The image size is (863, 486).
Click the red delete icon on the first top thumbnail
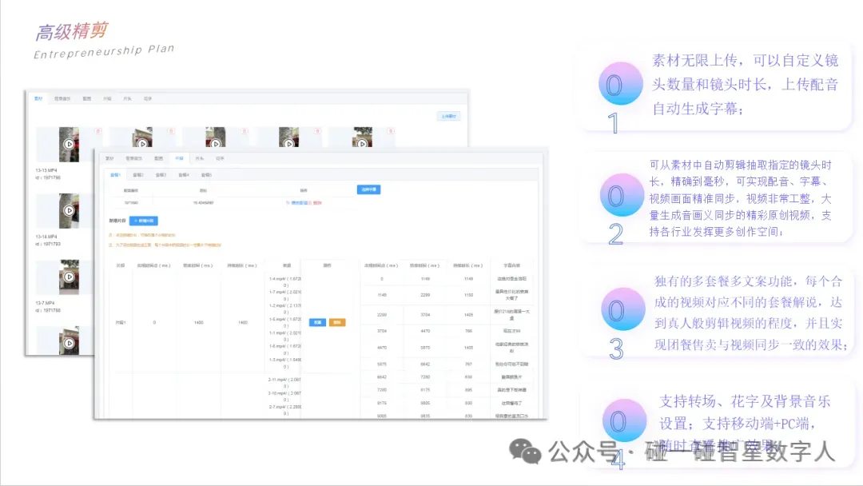(97, 130)
